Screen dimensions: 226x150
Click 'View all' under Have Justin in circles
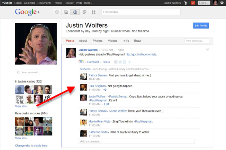21,138
